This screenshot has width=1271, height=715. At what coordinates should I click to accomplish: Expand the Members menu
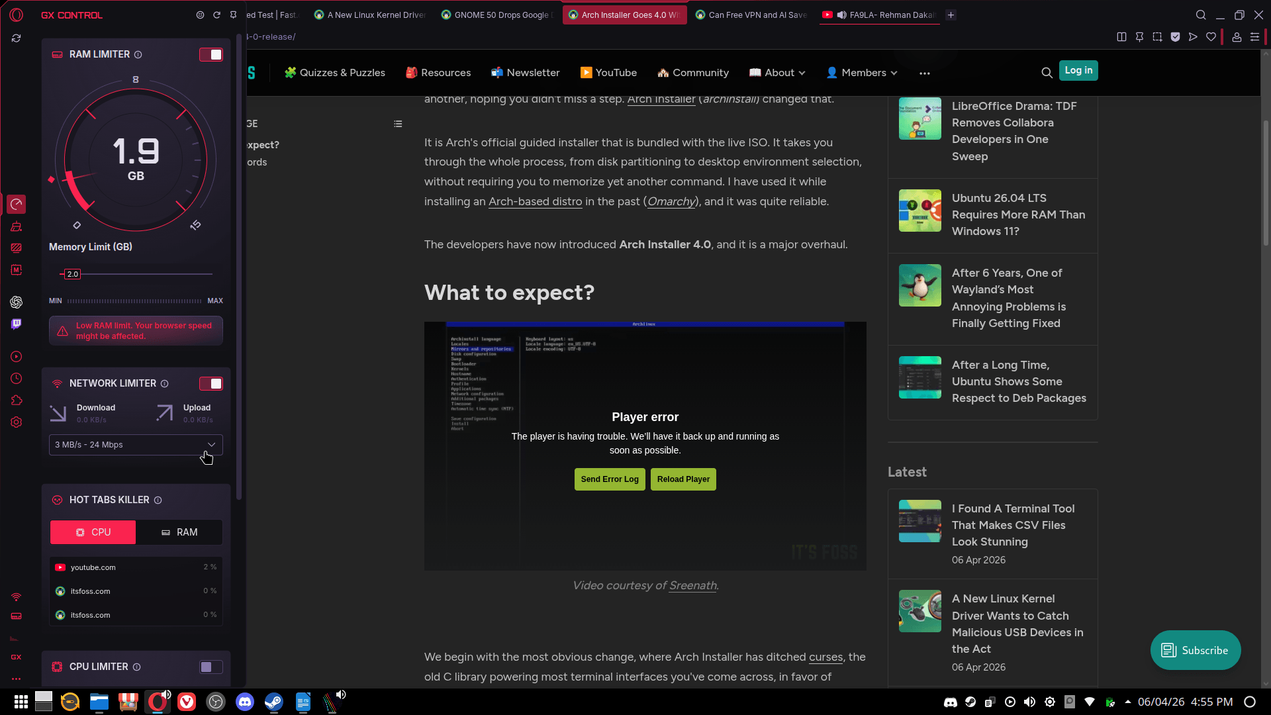pos(862,73)
